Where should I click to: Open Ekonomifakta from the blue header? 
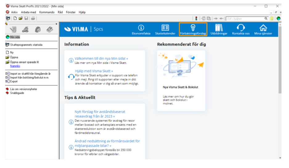(x=141, y=29)
